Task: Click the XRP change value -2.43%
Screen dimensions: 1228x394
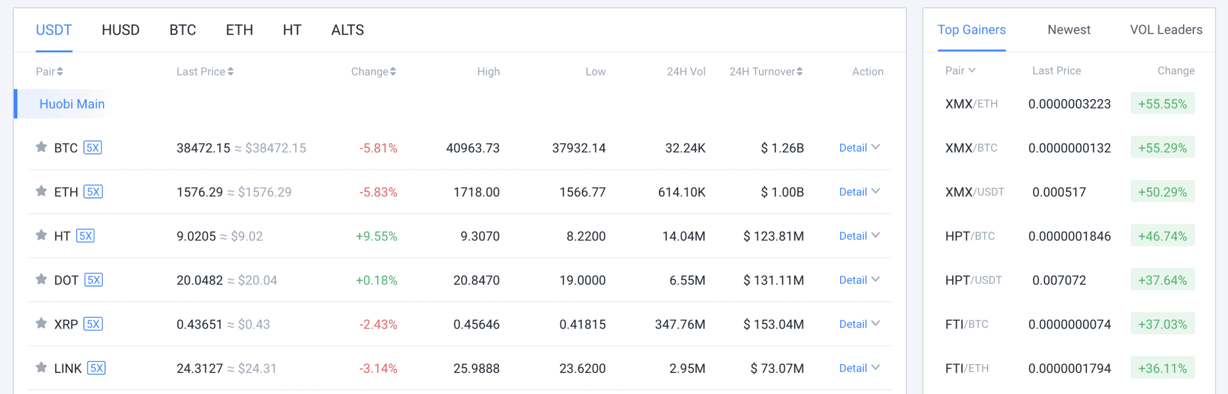Action: [x=378, y=324]
